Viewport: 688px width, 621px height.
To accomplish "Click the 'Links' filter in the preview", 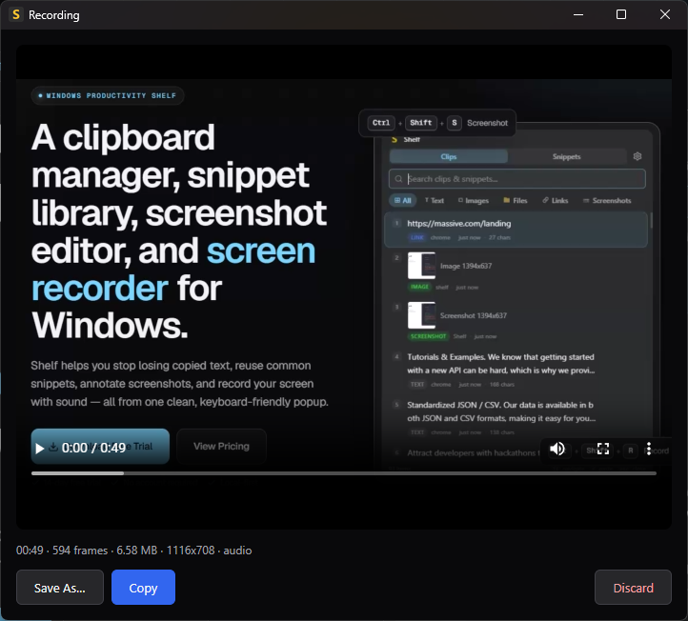I will coord(555,200).
